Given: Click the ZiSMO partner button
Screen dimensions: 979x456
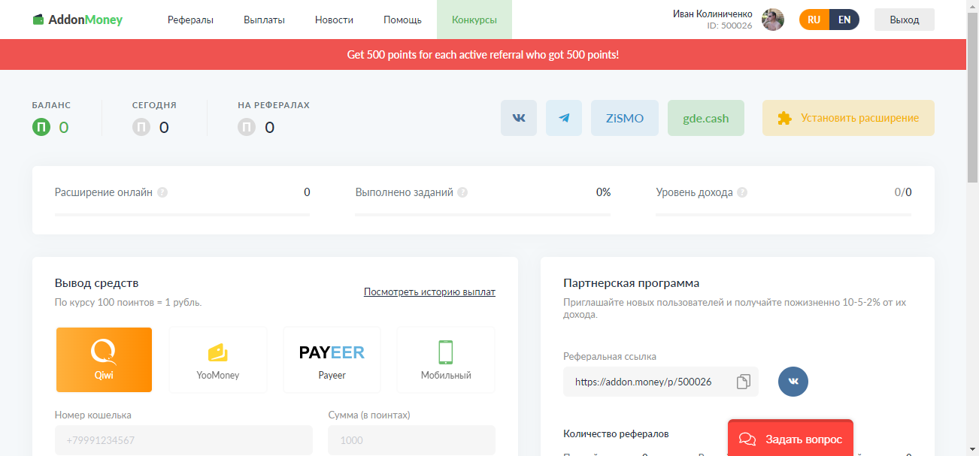Looking at the screenshot, I should point(625,118).
